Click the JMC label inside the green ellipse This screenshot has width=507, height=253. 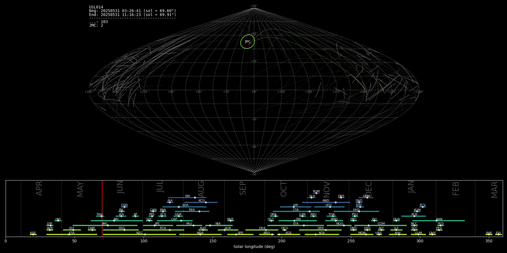coord(248,42)
